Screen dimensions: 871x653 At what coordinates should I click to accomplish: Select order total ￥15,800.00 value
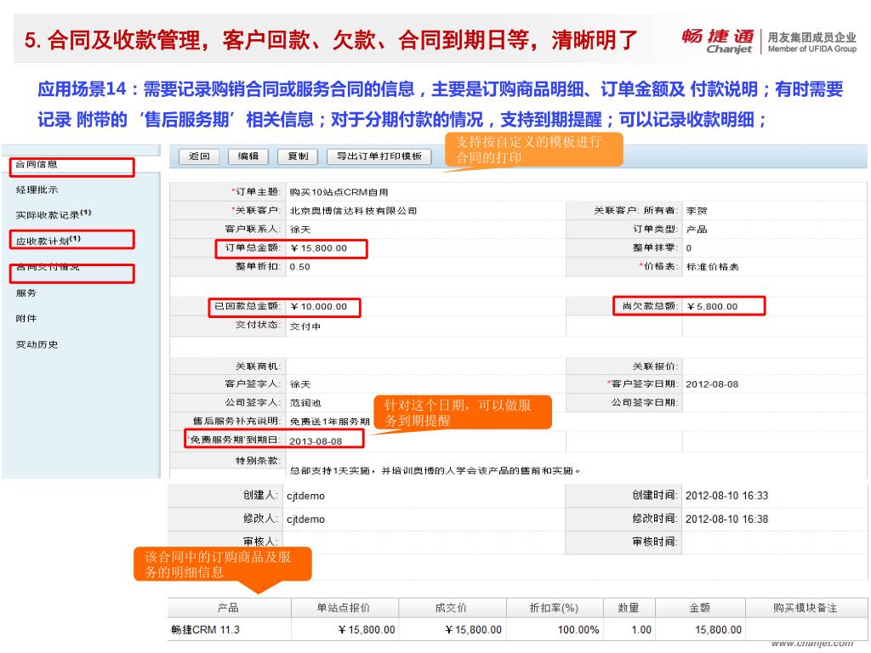click(319, 248)
